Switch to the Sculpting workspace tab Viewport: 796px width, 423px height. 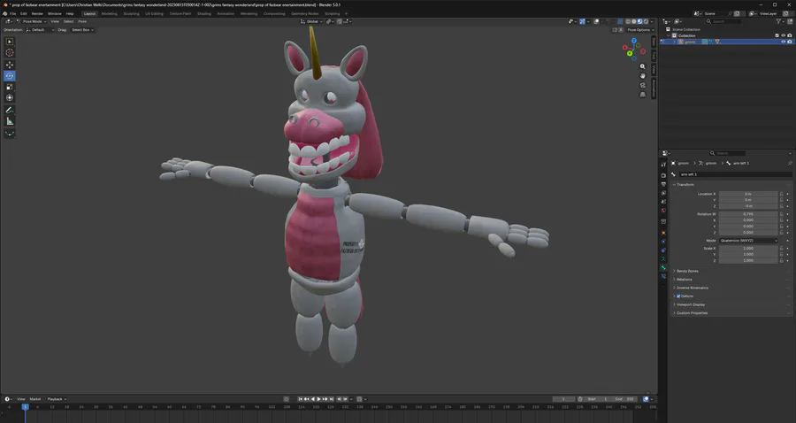coord(131,13)
